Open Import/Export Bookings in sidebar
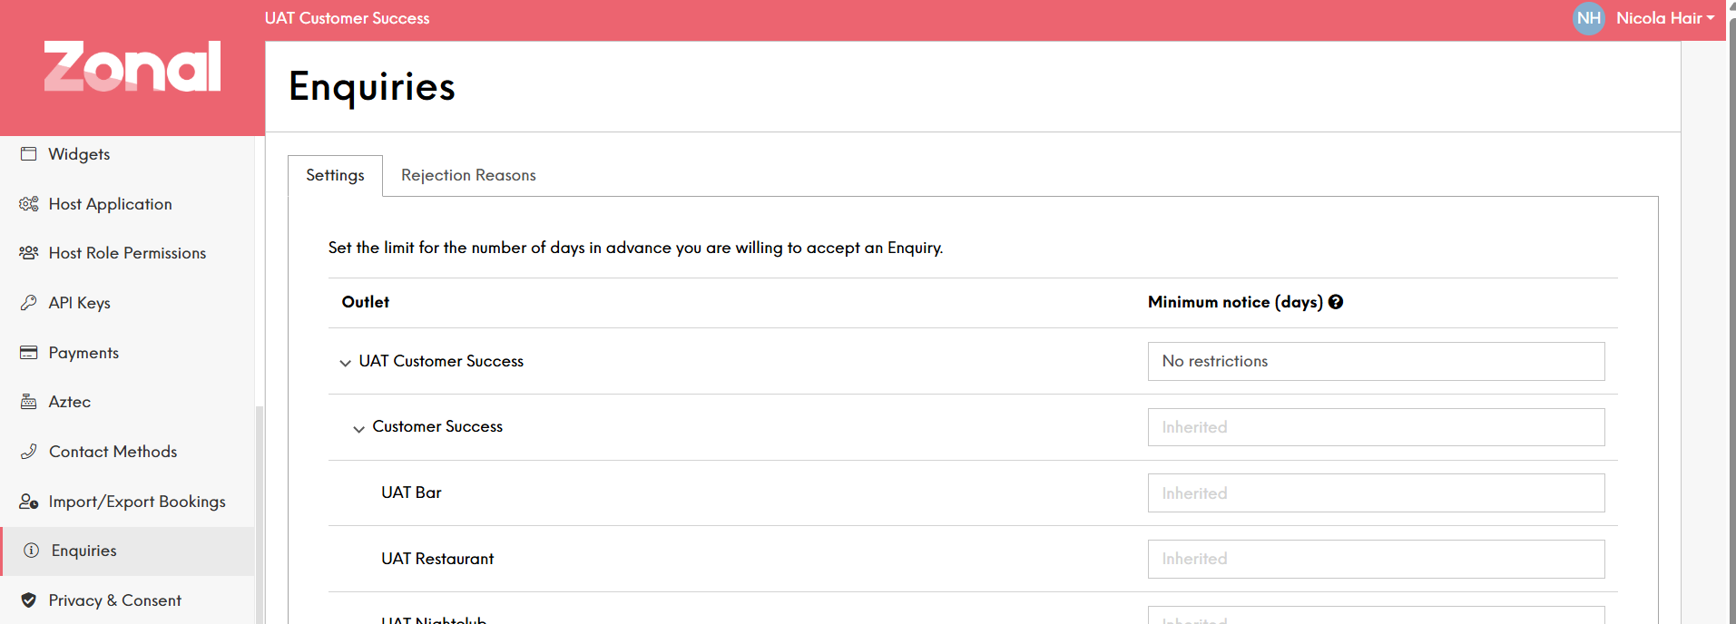The image size is (1736, 624). click(x=136, y=502)
